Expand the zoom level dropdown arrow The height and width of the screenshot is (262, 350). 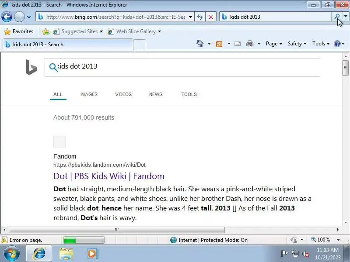coord(338,240)
